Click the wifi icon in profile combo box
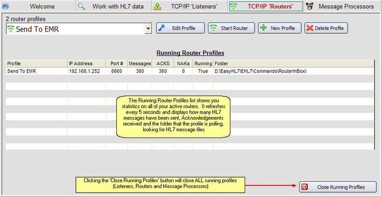The image size is (382, 197). 11,29
